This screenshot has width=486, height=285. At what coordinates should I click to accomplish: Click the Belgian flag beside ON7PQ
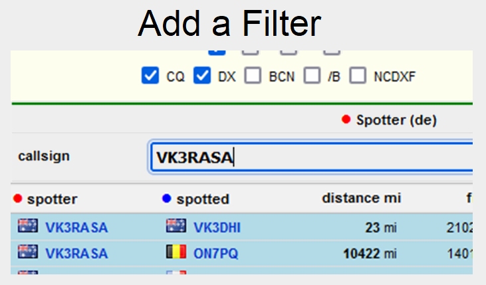pos(176,252)
